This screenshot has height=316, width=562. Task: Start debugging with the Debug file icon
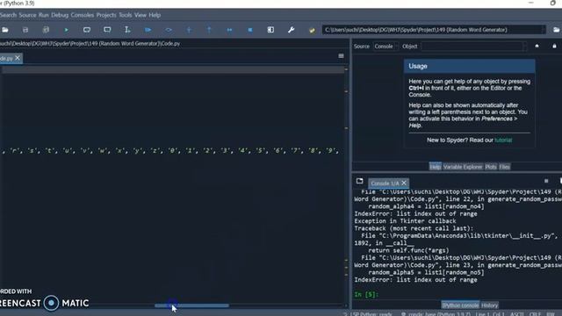(x=148, y=30)
